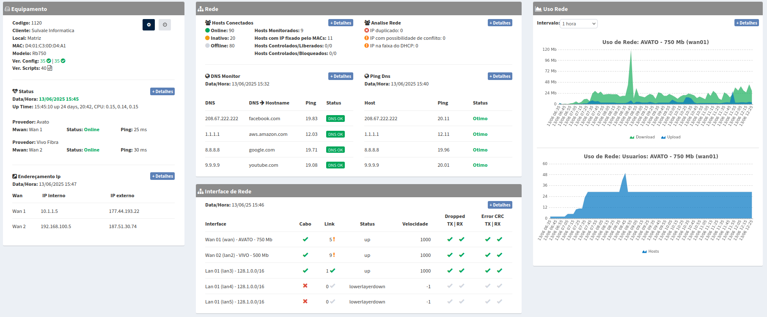767x317 pixels.
Task: Click Otimo status for host 9.9.9.9
Action: tap(480, 165)
